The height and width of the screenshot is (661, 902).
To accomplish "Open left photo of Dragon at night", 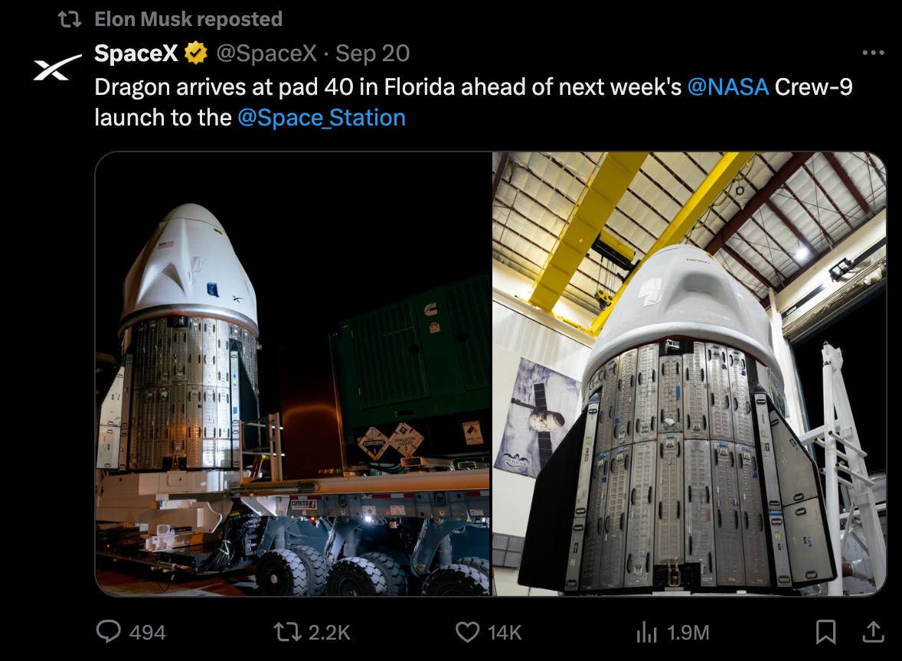I will 292,373.
